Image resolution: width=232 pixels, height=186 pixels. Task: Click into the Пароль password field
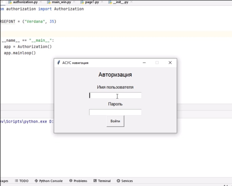coord(115,112)
